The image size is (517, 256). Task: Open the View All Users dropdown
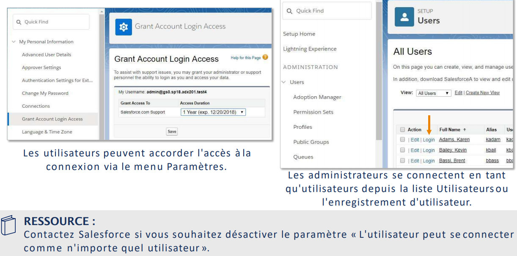pyautogui.click(x=434, y=93)
